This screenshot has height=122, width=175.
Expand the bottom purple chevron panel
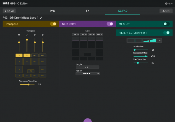87,120
